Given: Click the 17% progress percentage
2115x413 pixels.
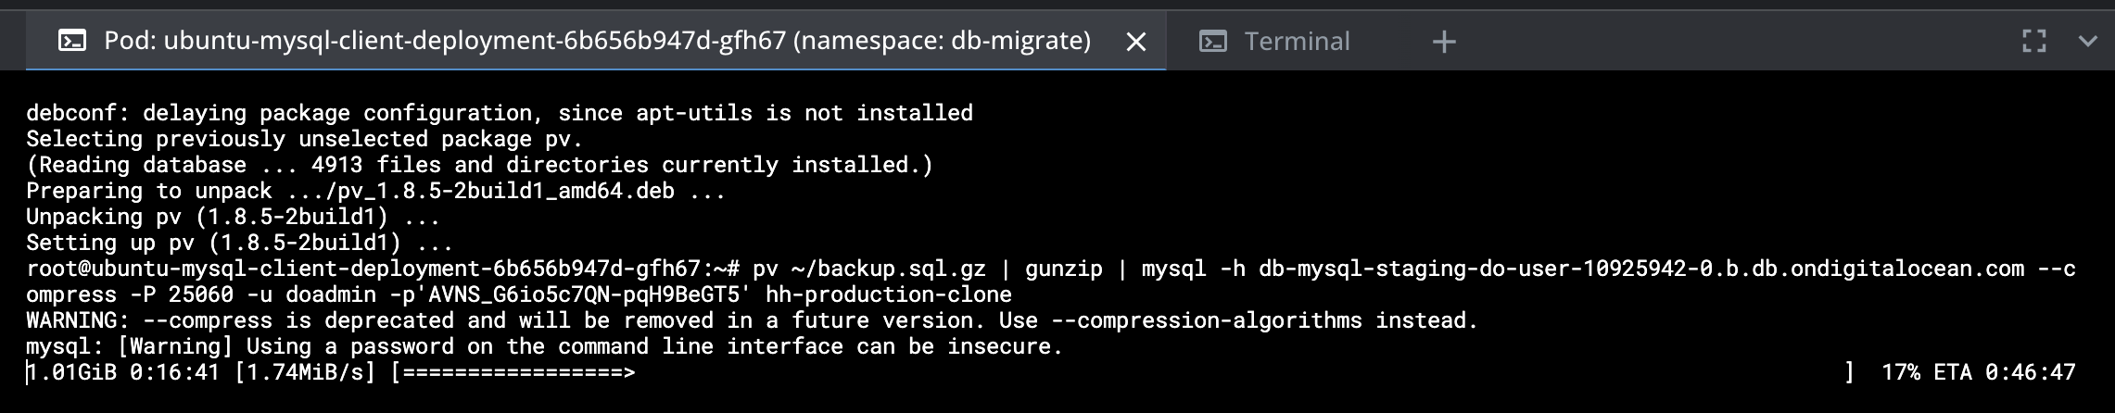Looking at the screenshot, I should 1900,372.
